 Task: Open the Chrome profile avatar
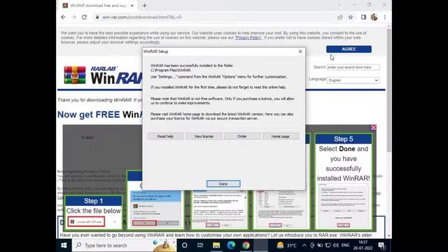374,17
